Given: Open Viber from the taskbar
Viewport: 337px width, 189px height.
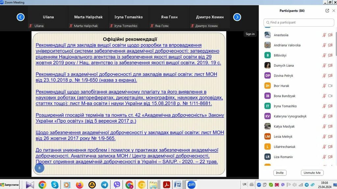Looking at the screenshot, I should point(117,185).
